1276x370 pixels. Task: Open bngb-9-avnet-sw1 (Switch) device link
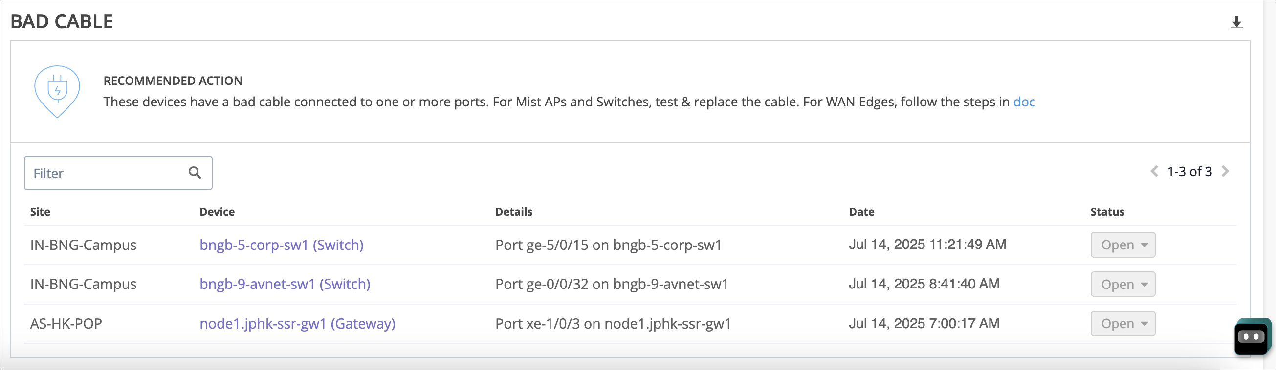pyautogui.click(x=285, y=284)
